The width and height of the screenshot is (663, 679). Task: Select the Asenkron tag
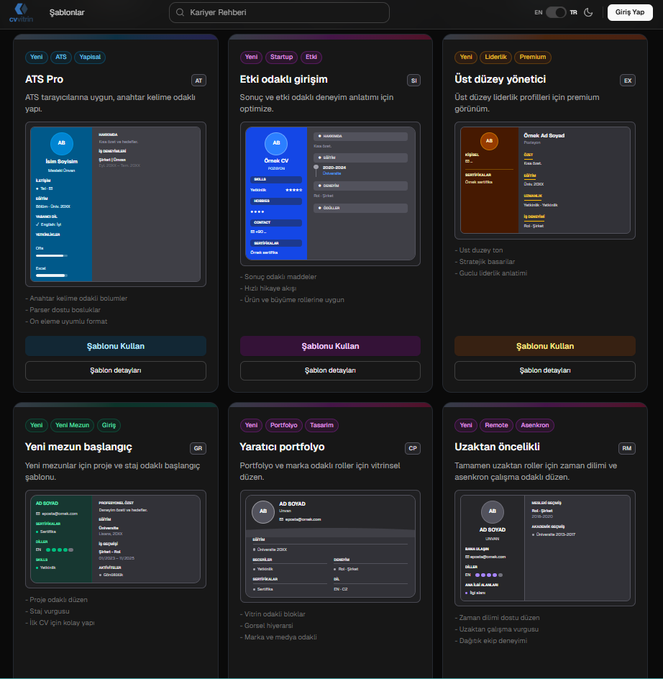click(535, 425)
